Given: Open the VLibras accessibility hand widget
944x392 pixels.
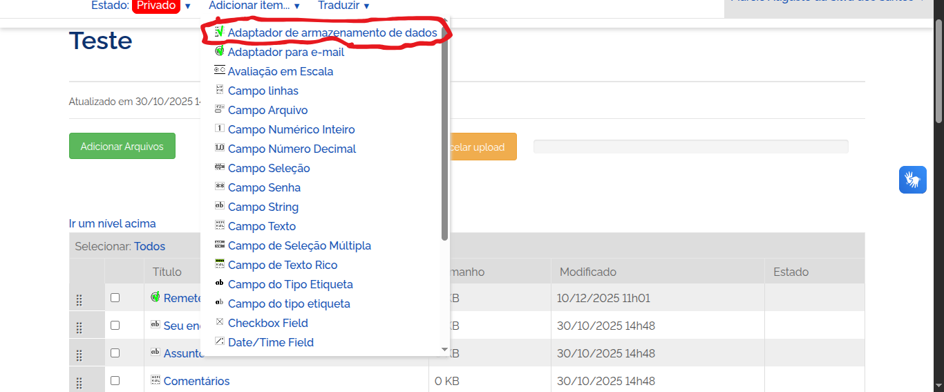Looking at the screenshot, I should (x=912, y=180).
